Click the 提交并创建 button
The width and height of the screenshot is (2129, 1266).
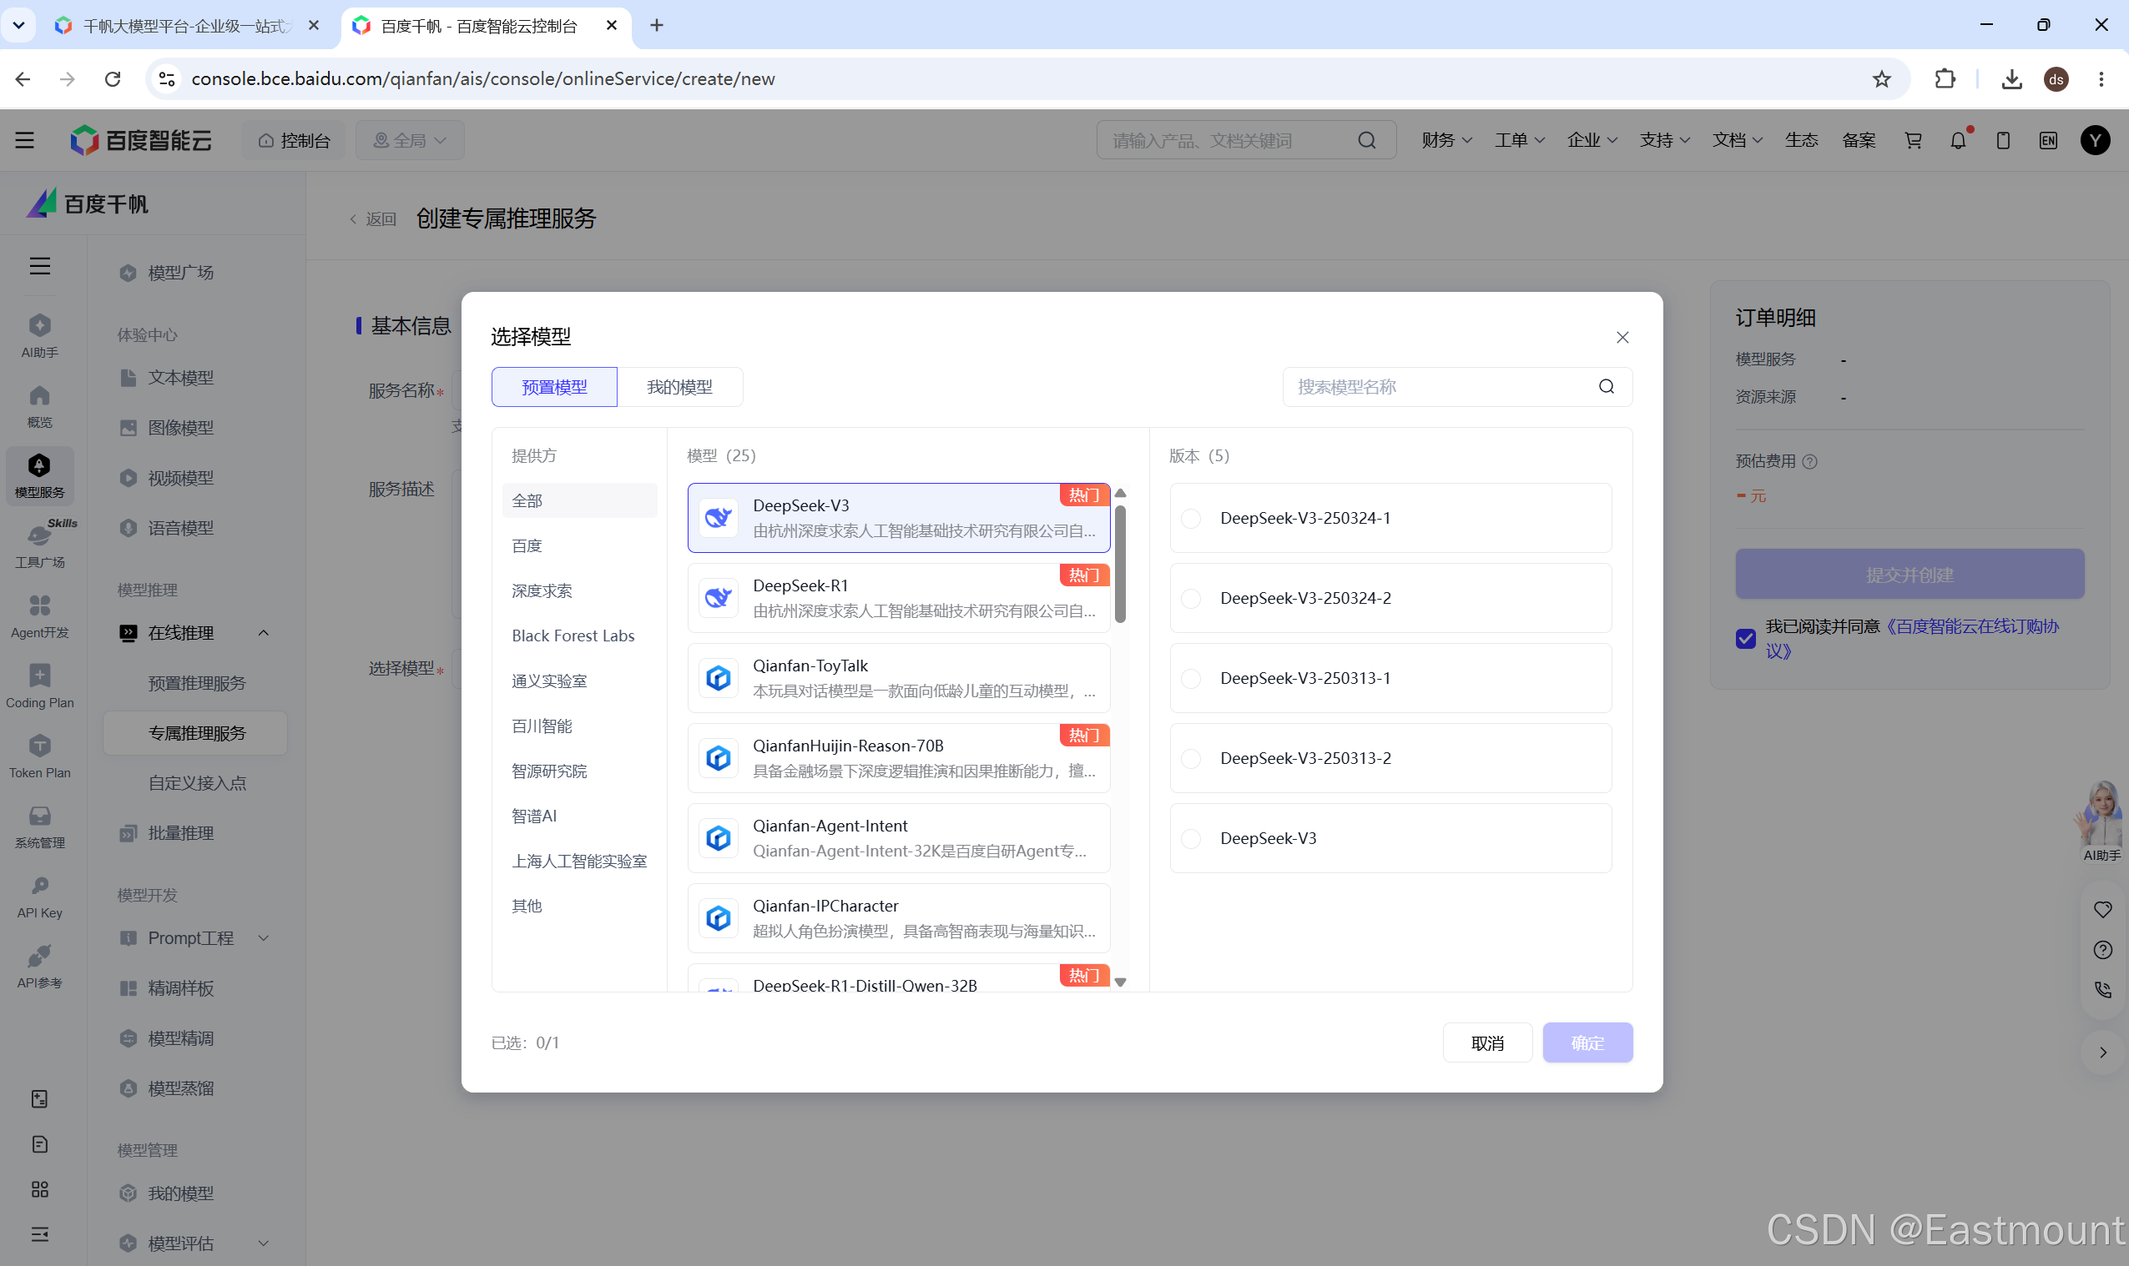click(x=1910, y=574)
